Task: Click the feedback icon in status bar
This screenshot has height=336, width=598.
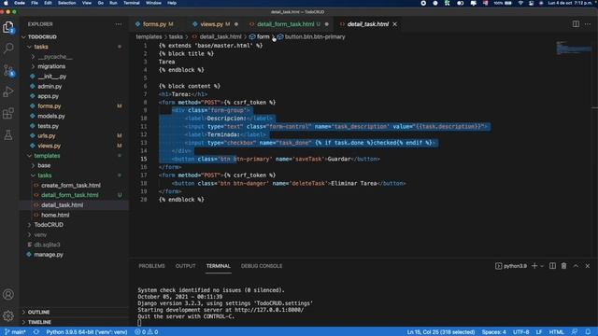Action: pos(575,332)
